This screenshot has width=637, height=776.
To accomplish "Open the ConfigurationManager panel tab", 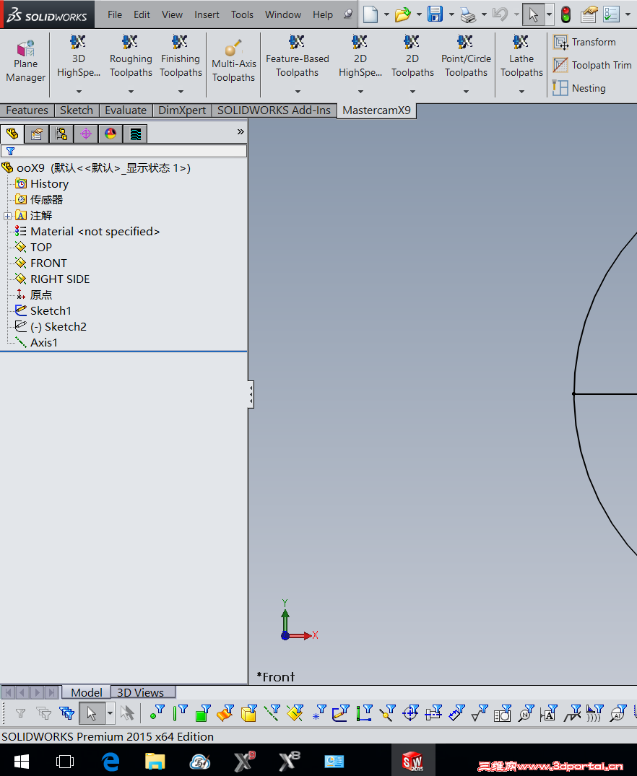I will [61, 134].
